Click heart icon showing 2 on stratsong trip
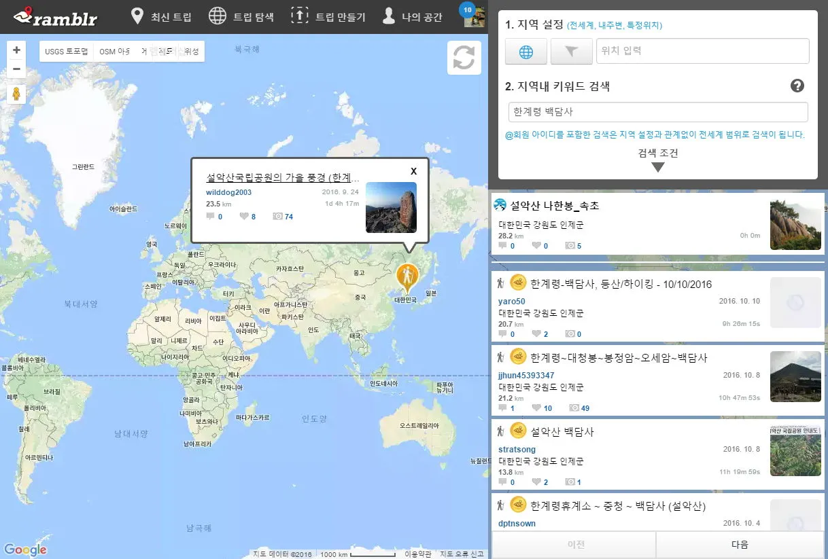828x559 pixels. click(536, 482)
